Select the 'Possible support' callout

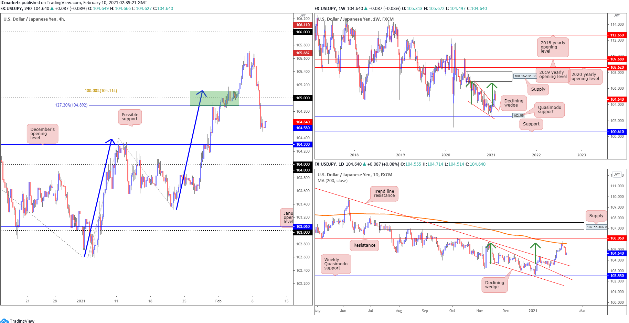(130, 117)
